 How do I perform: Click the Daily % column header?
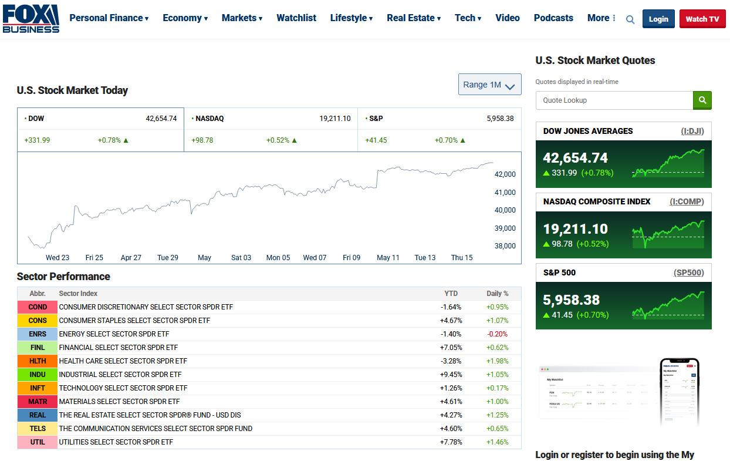point(498,294)
